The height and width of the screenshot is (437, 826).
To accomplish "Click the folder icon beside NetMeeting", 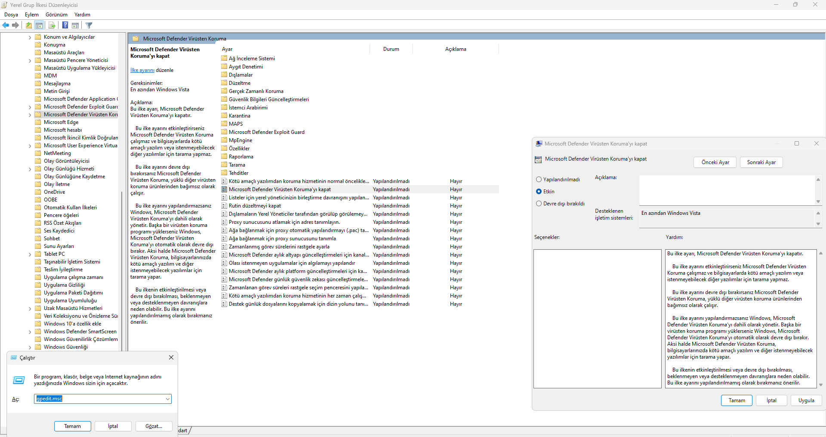I will click(x=38, y=153).
